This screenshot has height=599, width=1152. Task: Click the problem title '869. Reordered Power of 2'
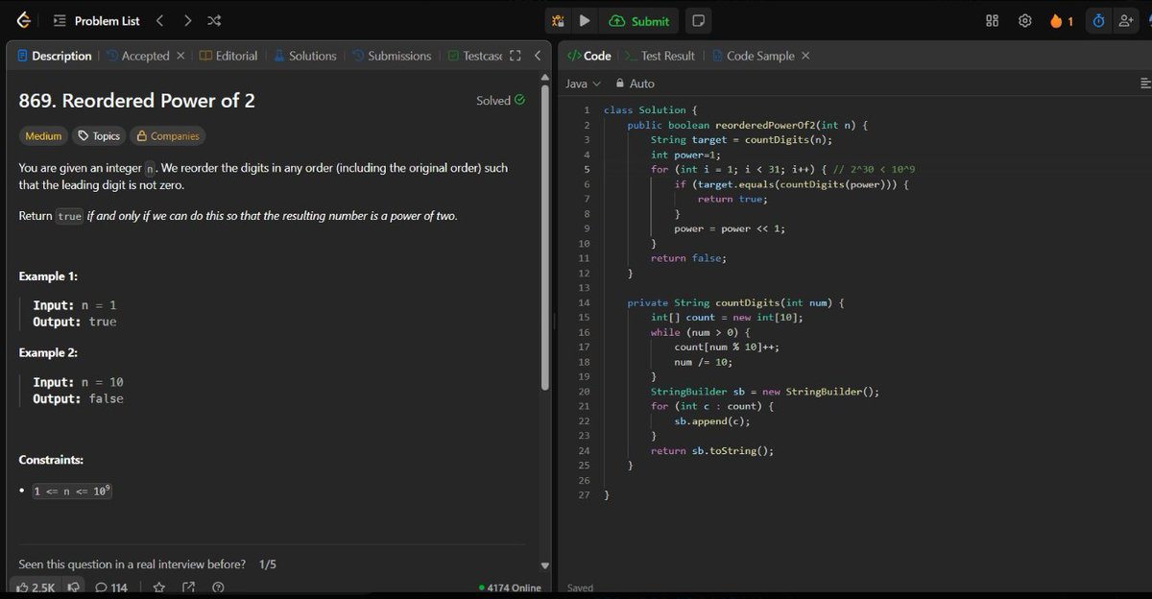[137, 101]
